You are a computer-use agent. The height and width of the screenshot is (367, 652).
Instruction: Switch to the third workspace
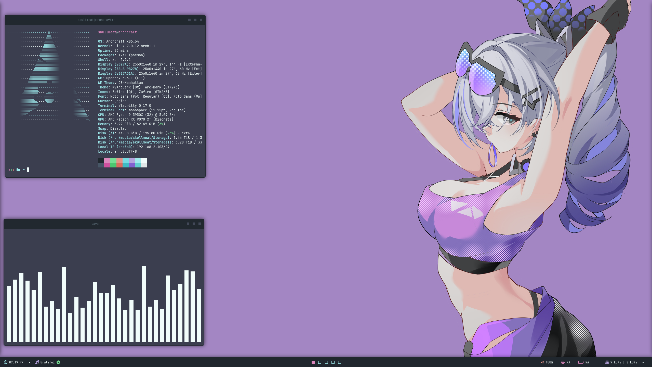coord(326,362)
